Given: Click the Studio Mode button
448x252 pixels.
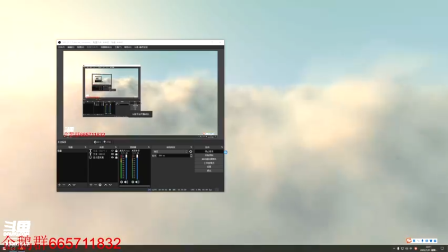Looking at the screenshot, I should pos(209,163).
